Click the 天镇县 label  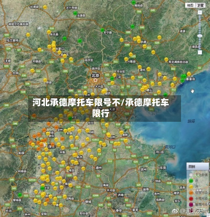point(37,62)
